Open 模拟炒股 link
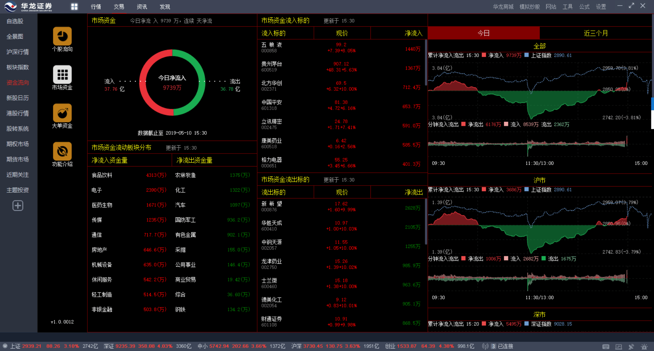654x351 pixels. (529, 6)
